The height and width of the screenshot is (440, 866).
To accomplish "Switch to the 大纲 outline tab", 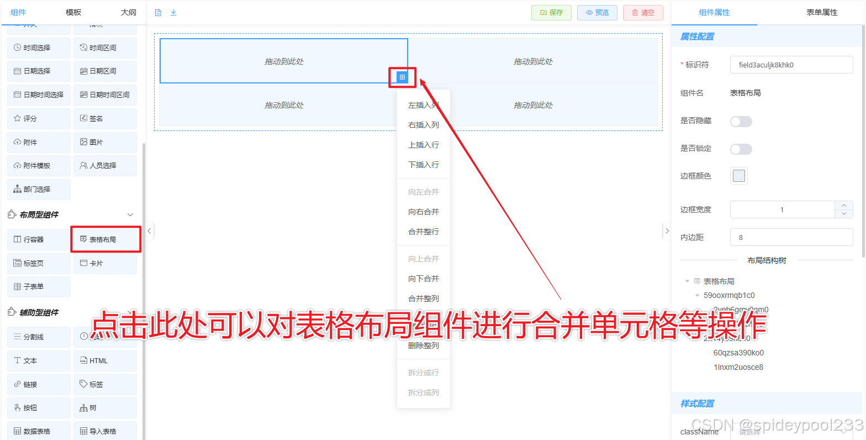I will [x=129, y=12].
